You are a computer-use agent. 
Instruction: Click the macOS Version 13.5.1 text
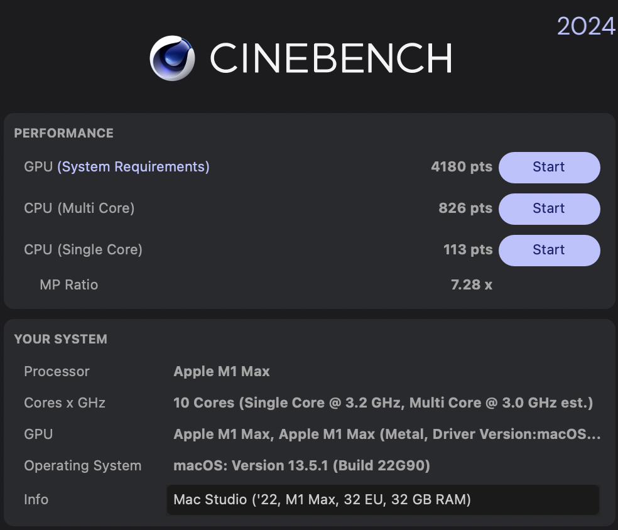point(301,466)
